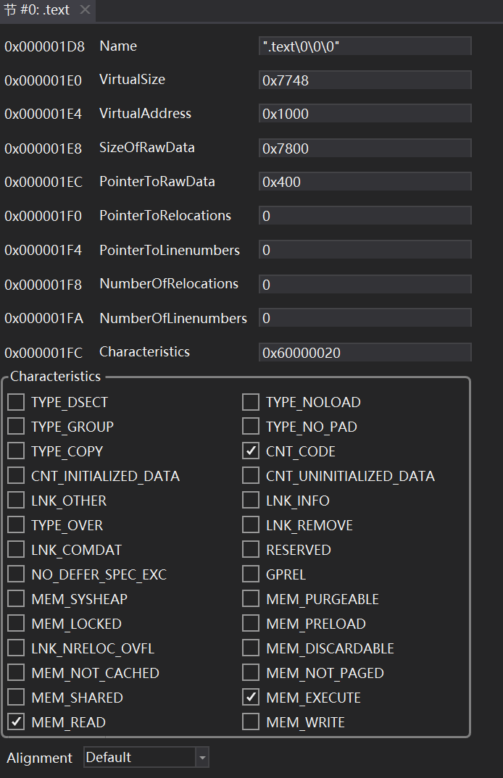Check the TYPE_DSECT checkbox
The width and height of the screenshot is (503, 778).
[x=16, y=402]
